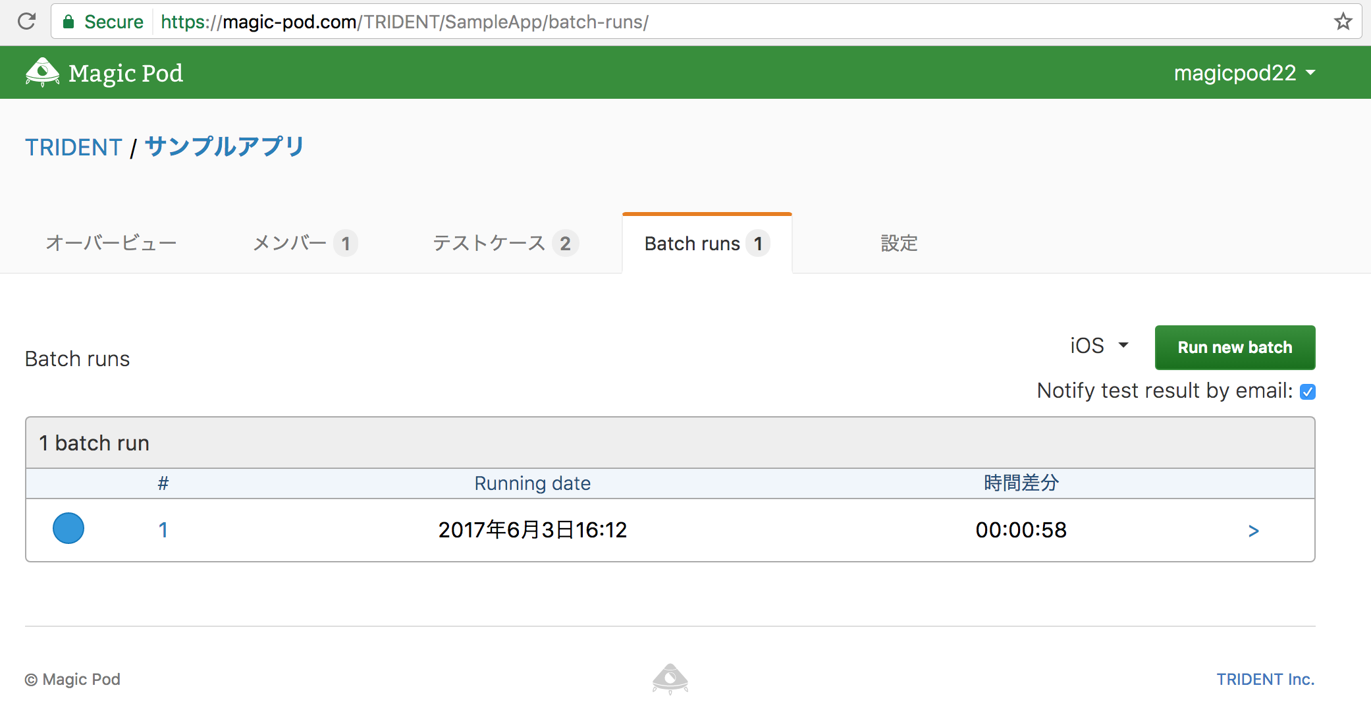Open the サンプルアプリ project link
Screen dimensions: 1371x702
click(225, 146)
